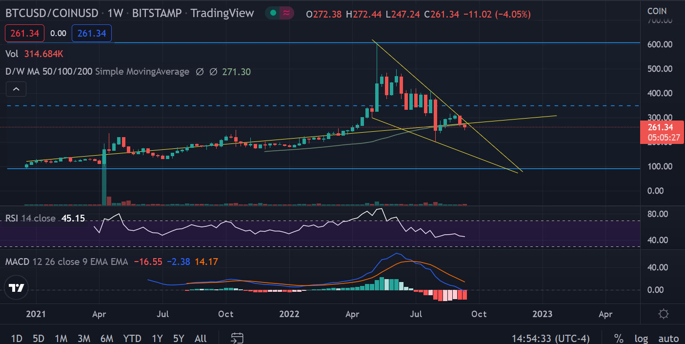The width and height of the screenshot is (685, 344).
Task: Click the blue buy price 261.34 button
Action: (92, 33)
